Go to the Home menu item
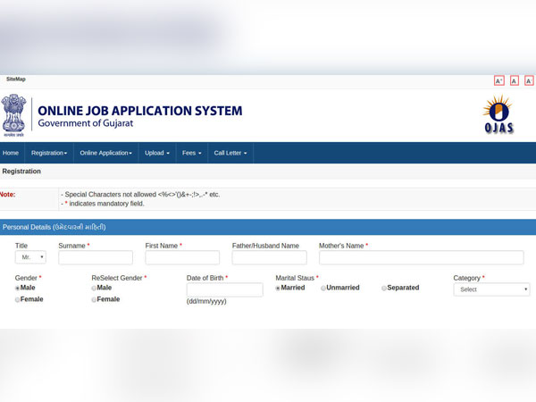This screenshot has height=402, width=536. pyautogui.click(x=11, y=153)
